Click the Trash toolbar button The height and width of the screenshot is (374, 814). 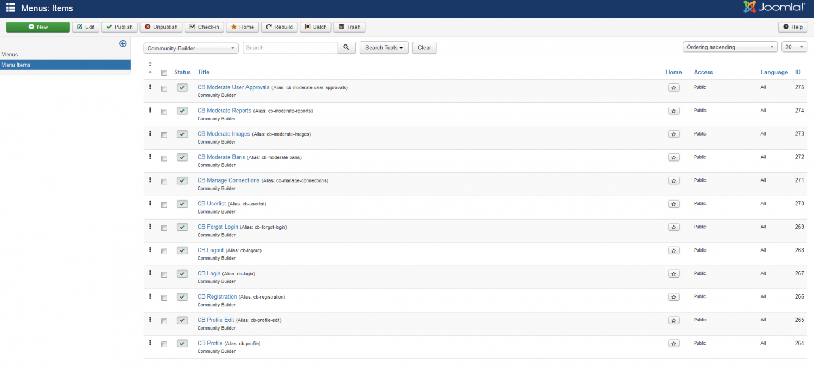349,27
